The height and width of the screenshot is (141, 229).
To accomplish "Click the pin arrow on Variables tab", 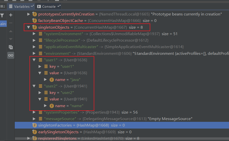I will 32,6.
